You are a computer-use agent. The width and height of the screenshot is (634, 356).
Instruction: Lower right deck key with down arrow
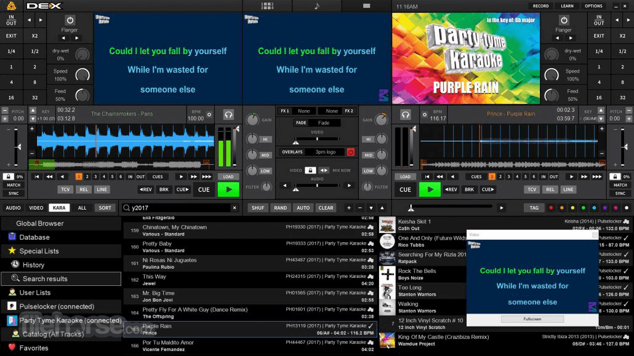601,119
